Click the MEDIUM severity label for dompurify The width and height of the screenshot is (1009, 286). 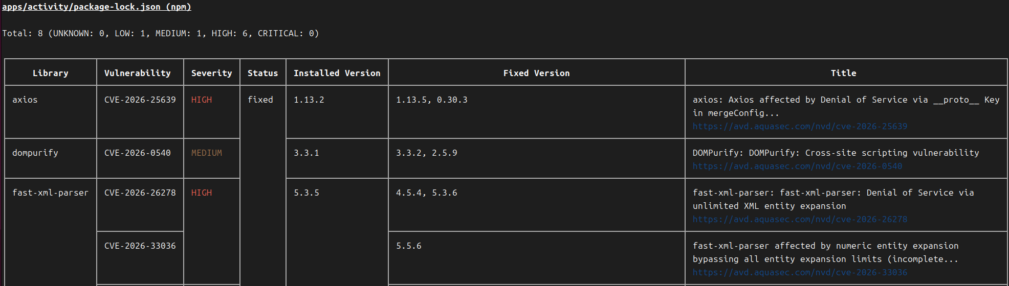[x=206, y=153]
